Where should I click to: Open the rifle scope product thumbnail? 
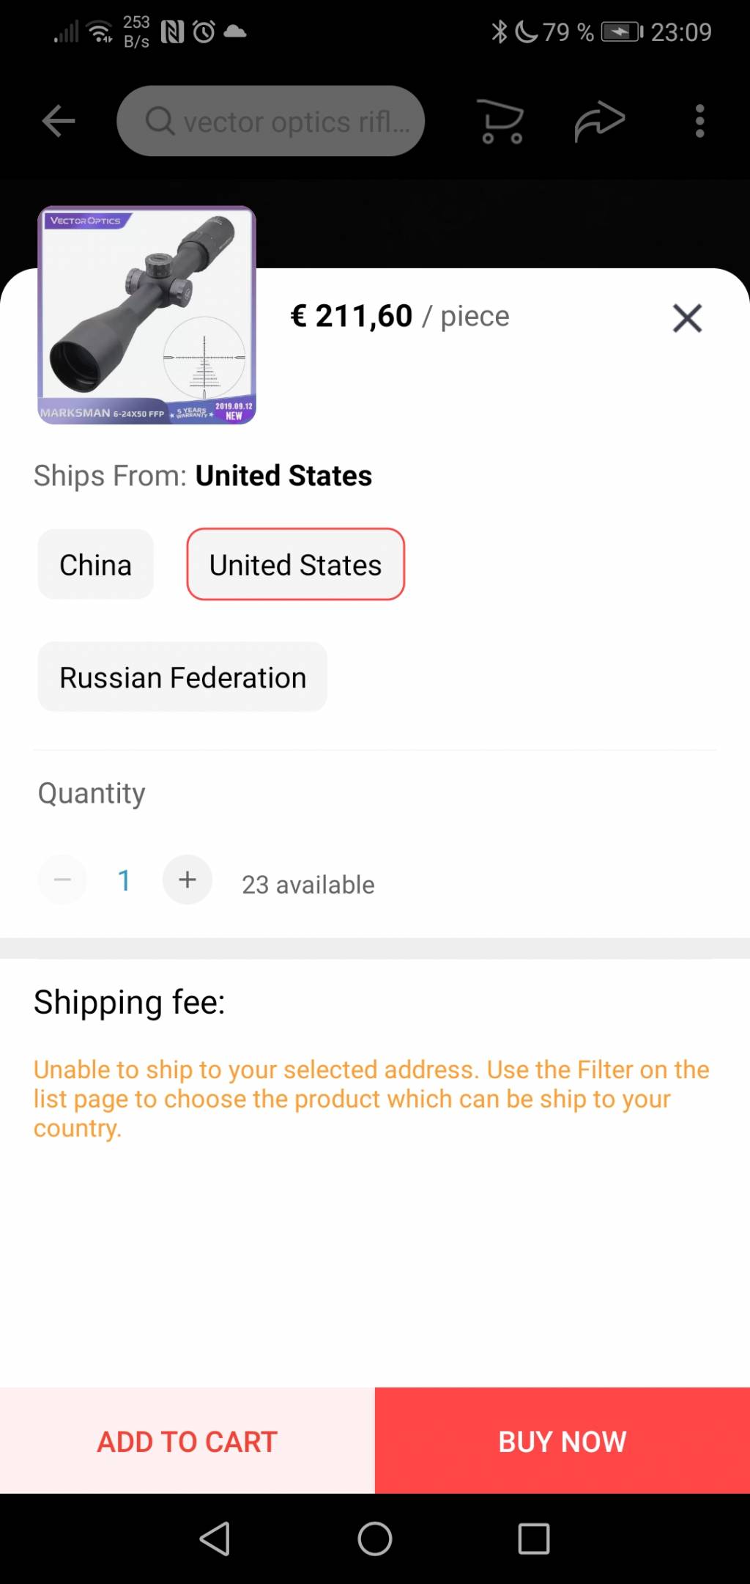(147, 315)
